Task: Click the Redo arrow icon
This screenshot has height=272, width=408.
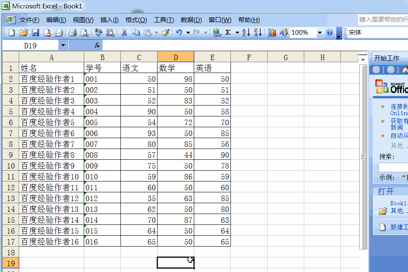Action: (196, 33)
